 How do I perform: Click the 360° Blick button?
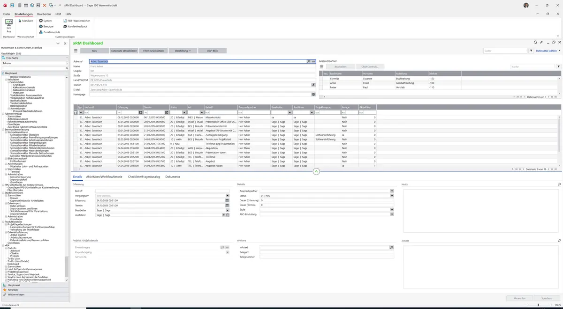pos(212,51)
